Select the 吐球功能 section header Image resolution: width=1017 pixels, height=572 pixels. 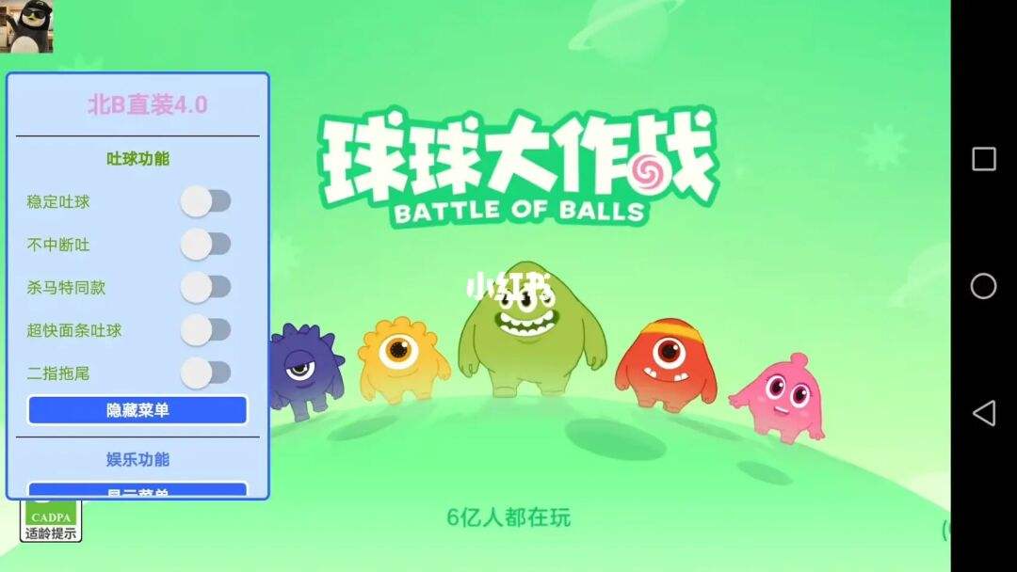[x=137, y=159]
